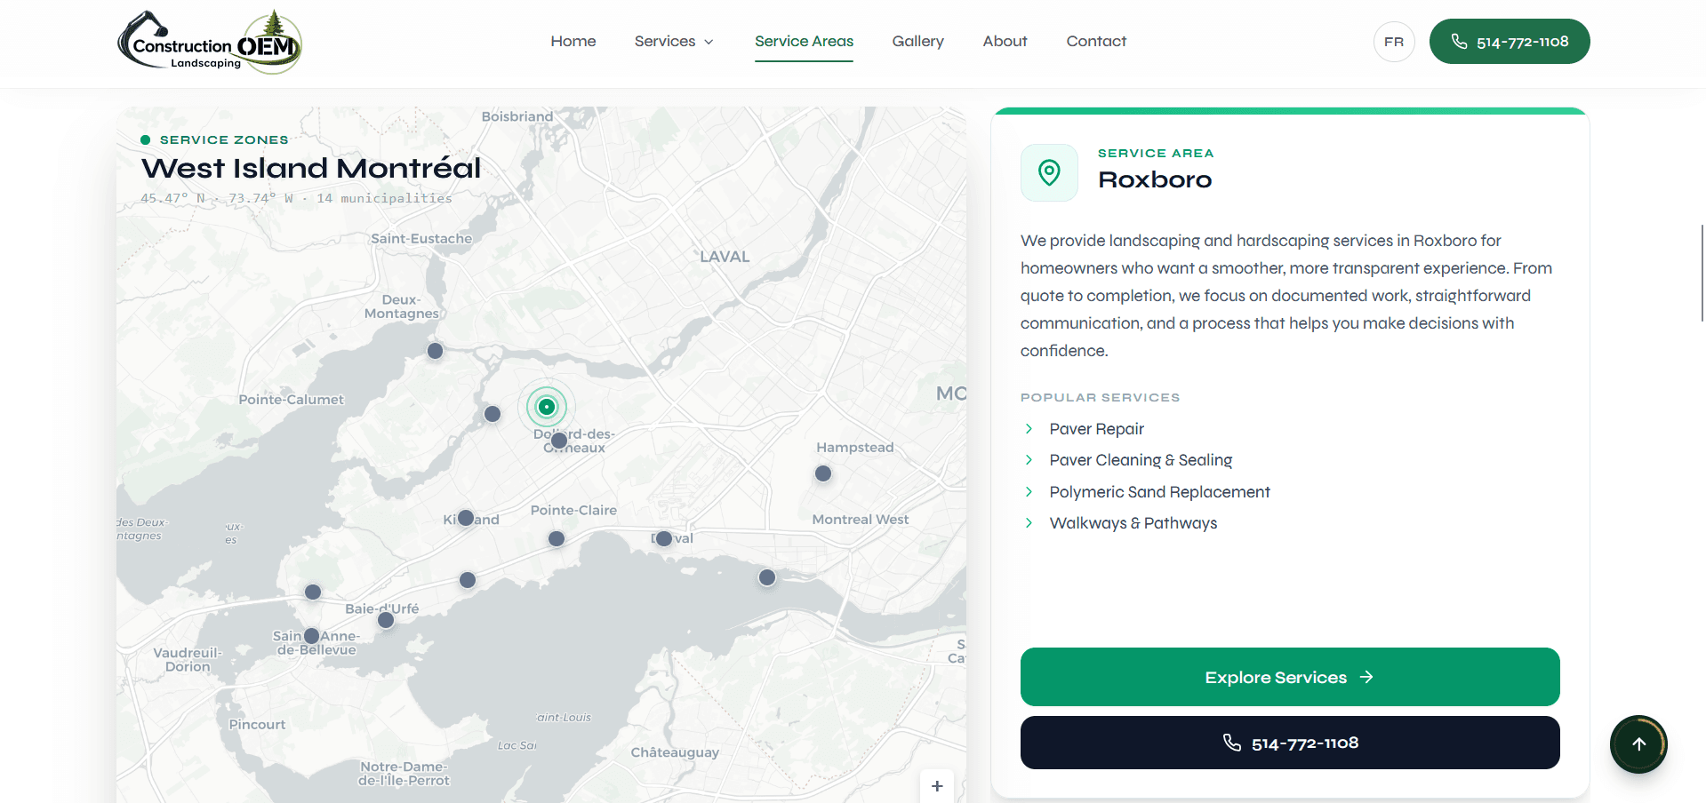Open the Polymeric Sand Replacement link

[x=1159, y=492]
